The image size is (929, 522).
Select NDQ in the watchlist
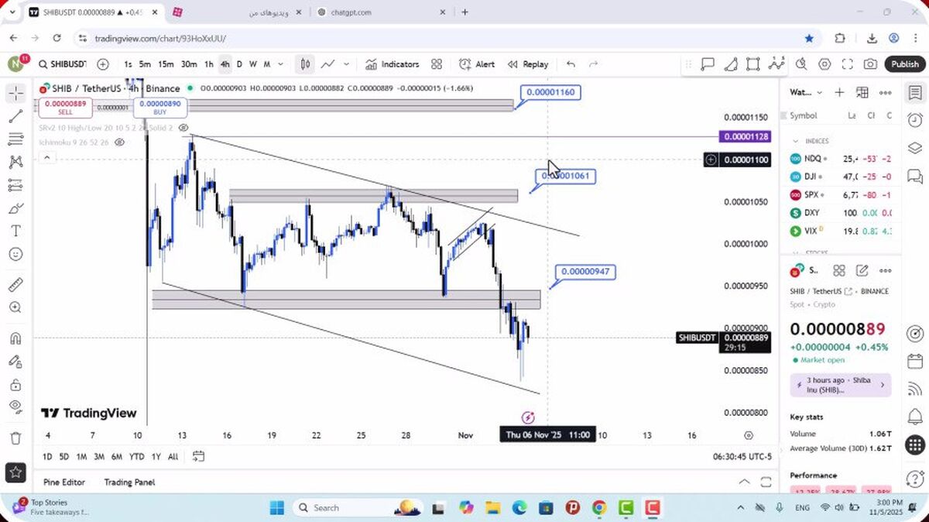point(842,159)
